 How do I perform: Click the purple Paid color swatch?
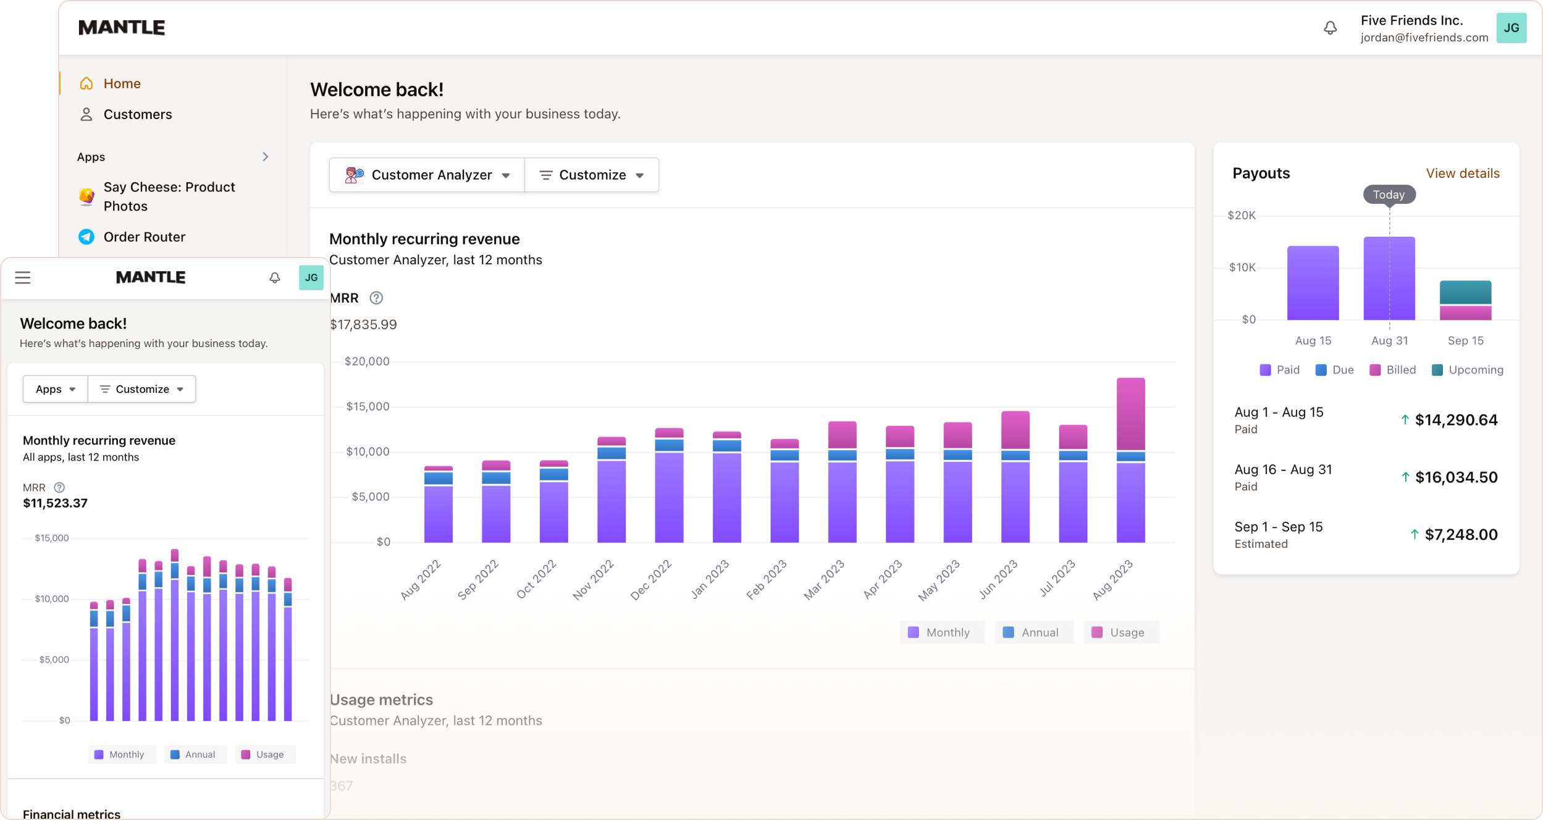pos(1265,369)
